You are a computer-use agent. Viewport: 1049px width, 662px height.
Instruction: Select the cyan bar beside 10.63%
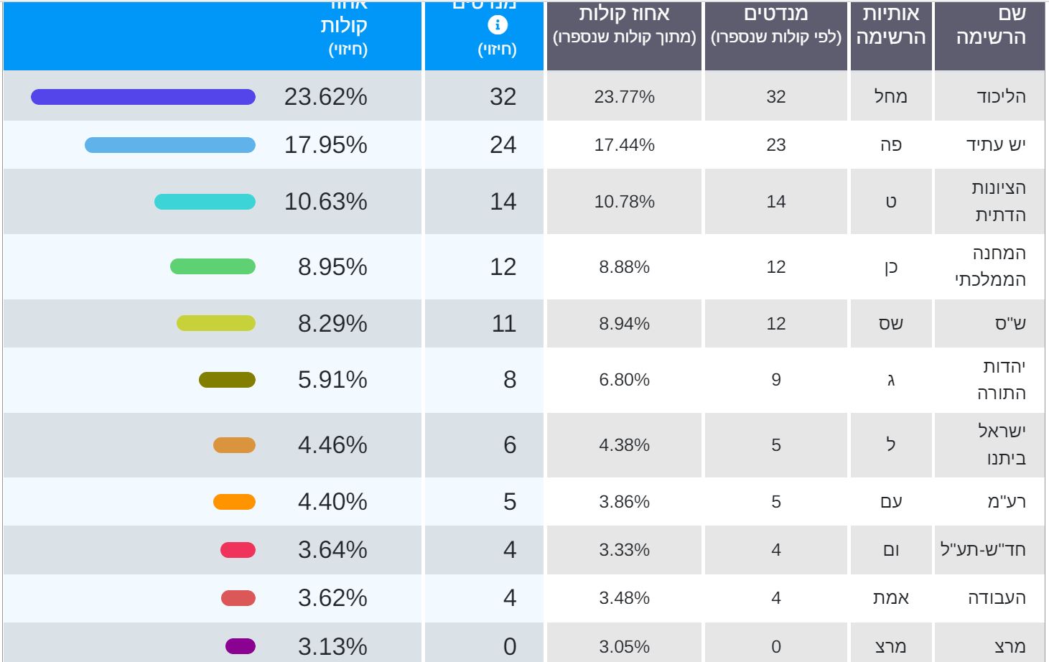(205, 202)
